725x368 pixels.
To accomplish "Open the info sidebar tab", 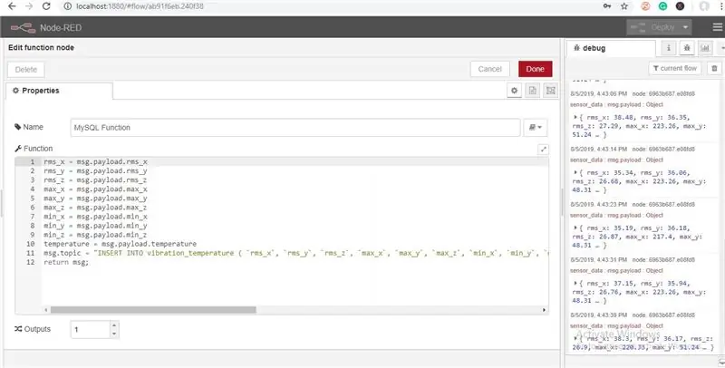I will click(669, 48).
